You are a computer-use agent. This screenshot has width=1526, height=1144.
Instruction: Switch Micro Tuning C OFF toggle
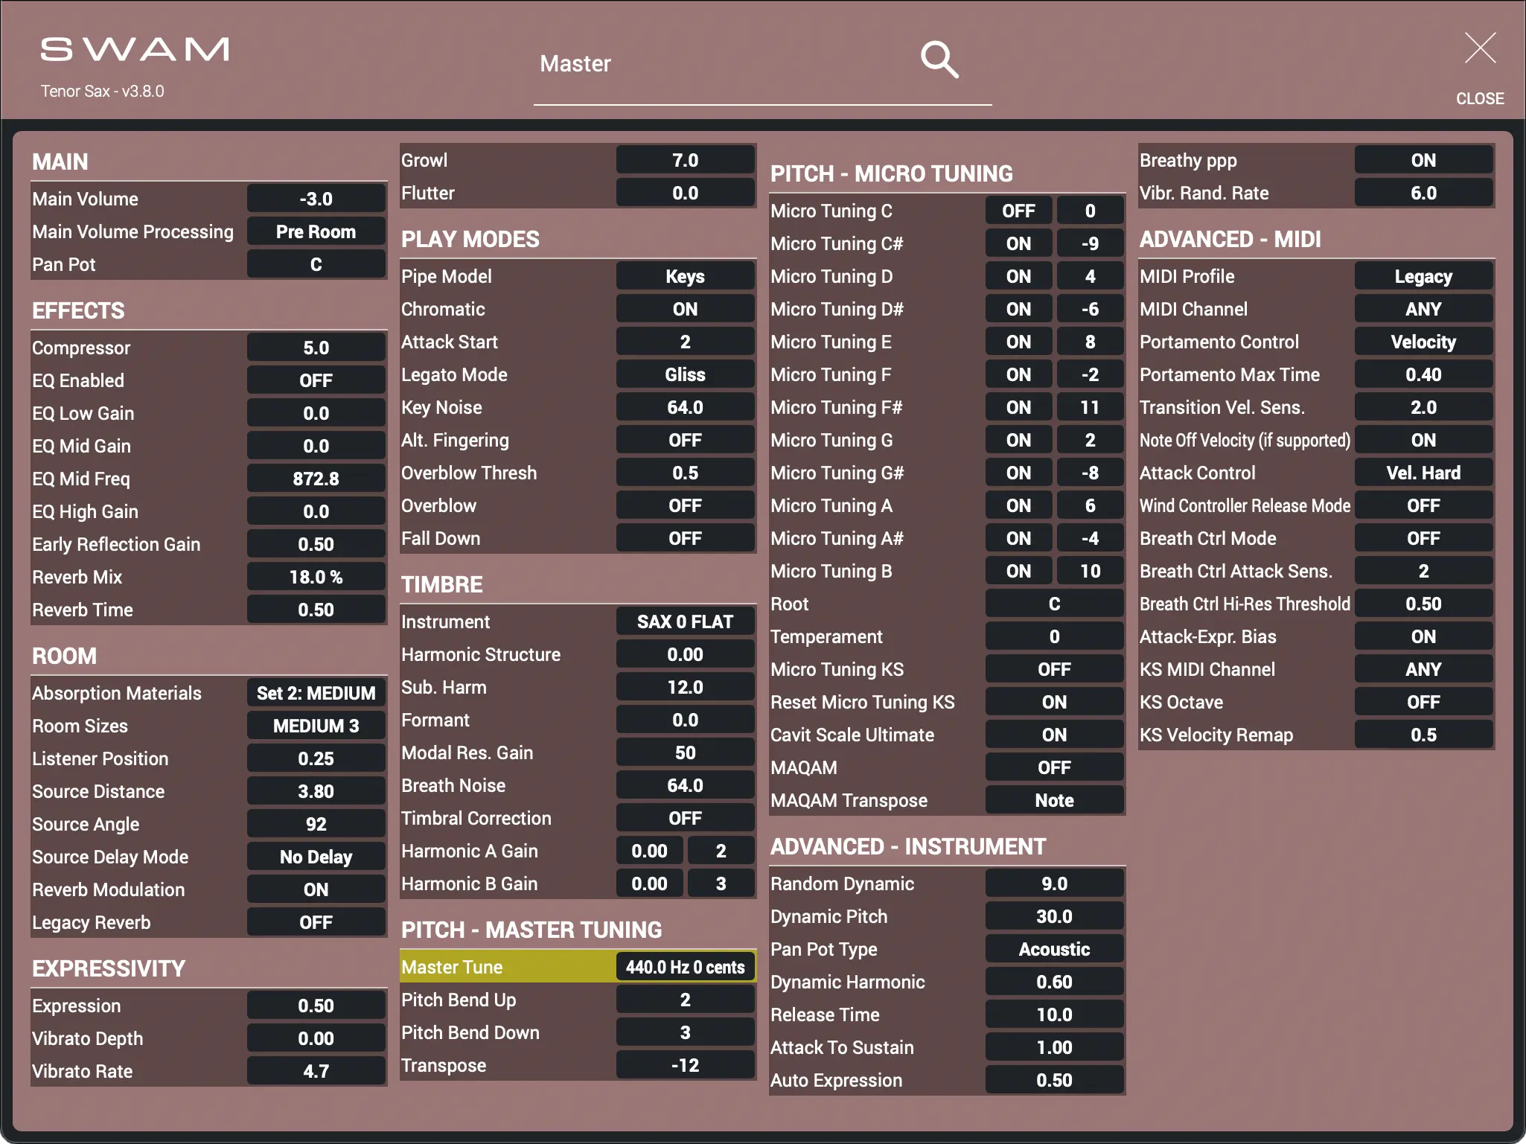(1018, 211)
